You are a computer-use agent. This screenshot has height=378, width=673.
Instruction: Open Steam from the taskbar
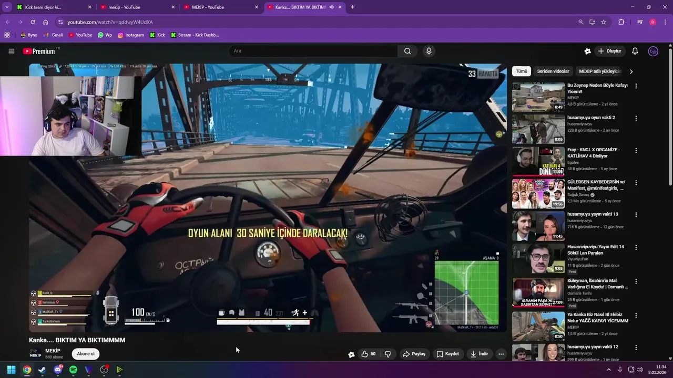point(42,370)
